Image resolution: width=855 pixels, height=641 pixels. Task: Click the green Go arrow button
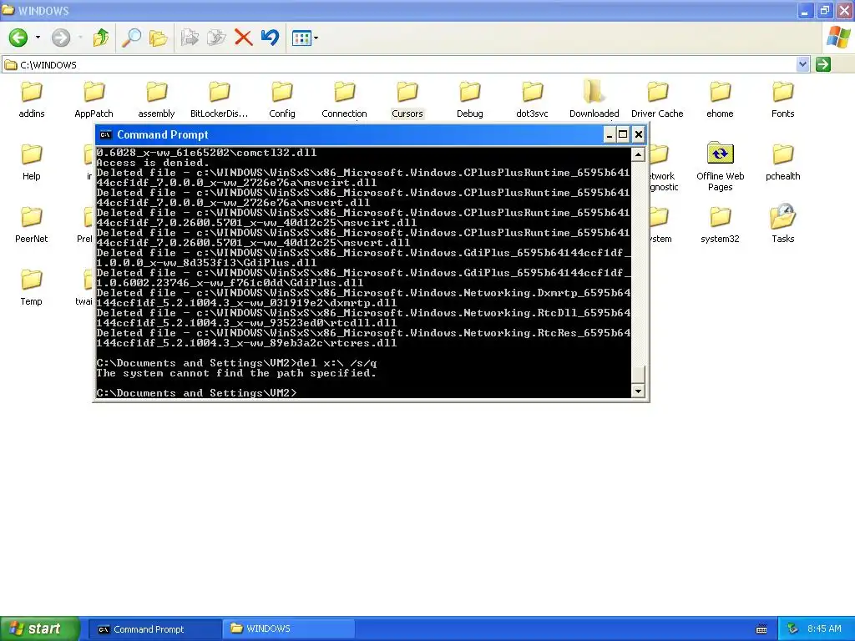click(x=822, y=64)
